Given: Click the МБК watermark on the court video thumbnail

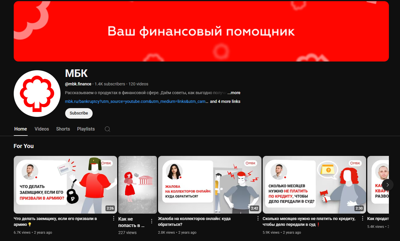Looking at the screenshot, I should click(x=355, y=163).
